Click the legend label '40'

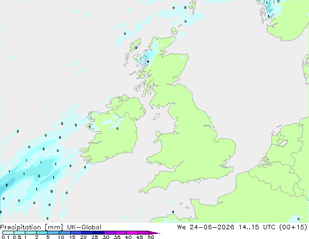[128, 237]
